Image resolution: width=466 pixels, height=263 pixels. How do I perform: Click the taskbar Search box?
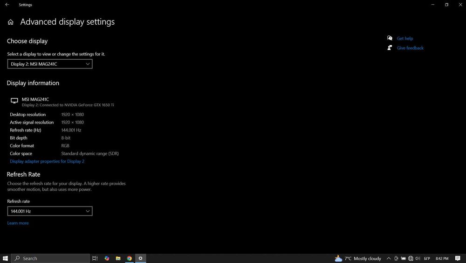coord(50,258)
